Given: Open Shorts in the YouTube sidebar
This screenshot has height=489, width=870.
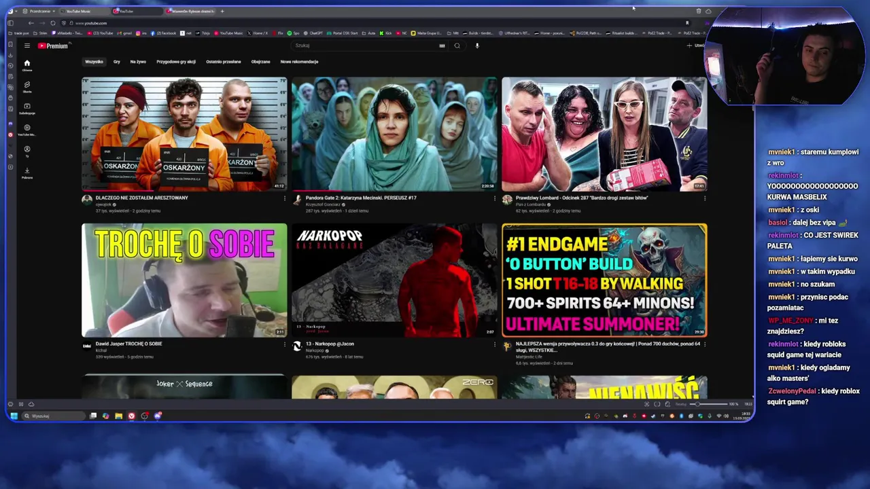Looking at the screenshot, I should coord(27,87).
